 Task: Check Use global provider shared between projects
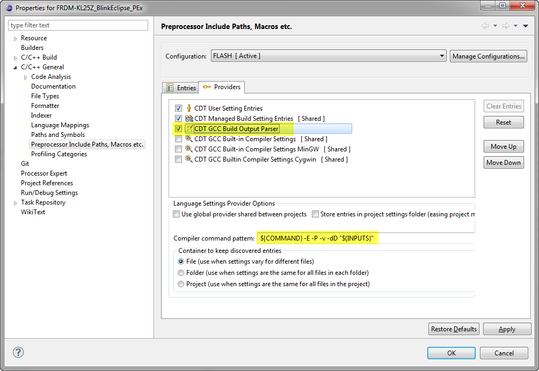177,214
